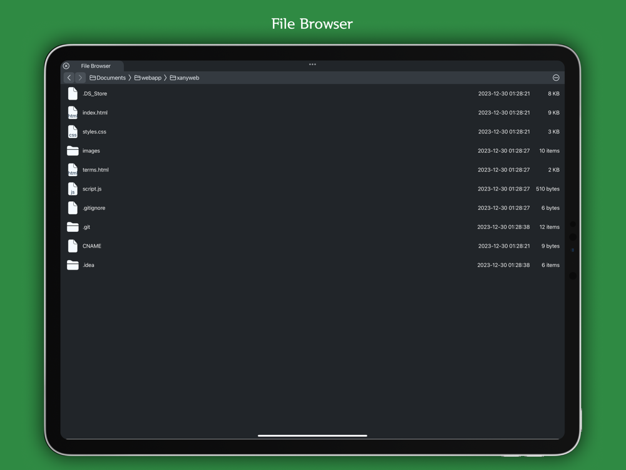This screenshot has height=470, width=626.
Task: Click the 3 KB size of styles.css
Action: 553,132
